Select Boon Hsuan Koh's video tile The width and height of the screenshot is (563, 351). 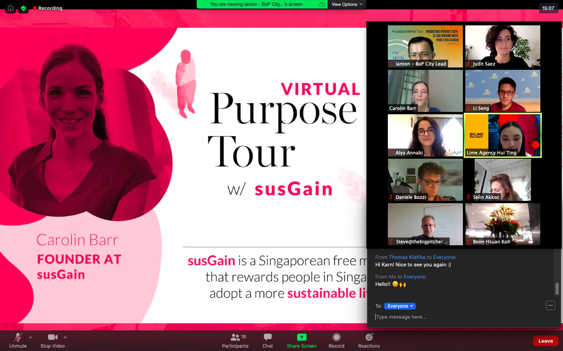[503, 224]
